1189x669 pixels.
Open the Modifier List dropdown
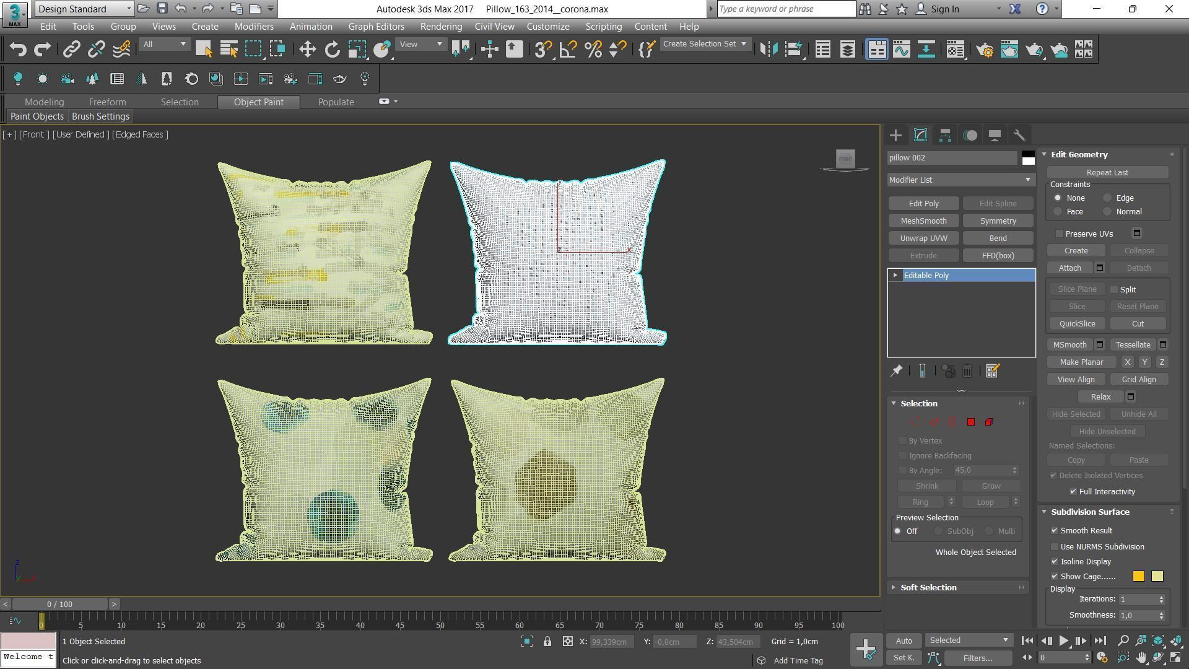pos(960,180)
